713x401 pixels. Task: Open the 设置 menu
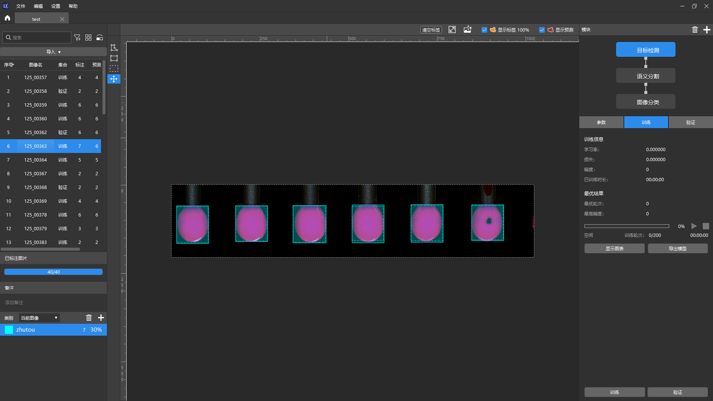tap(56, 6)
